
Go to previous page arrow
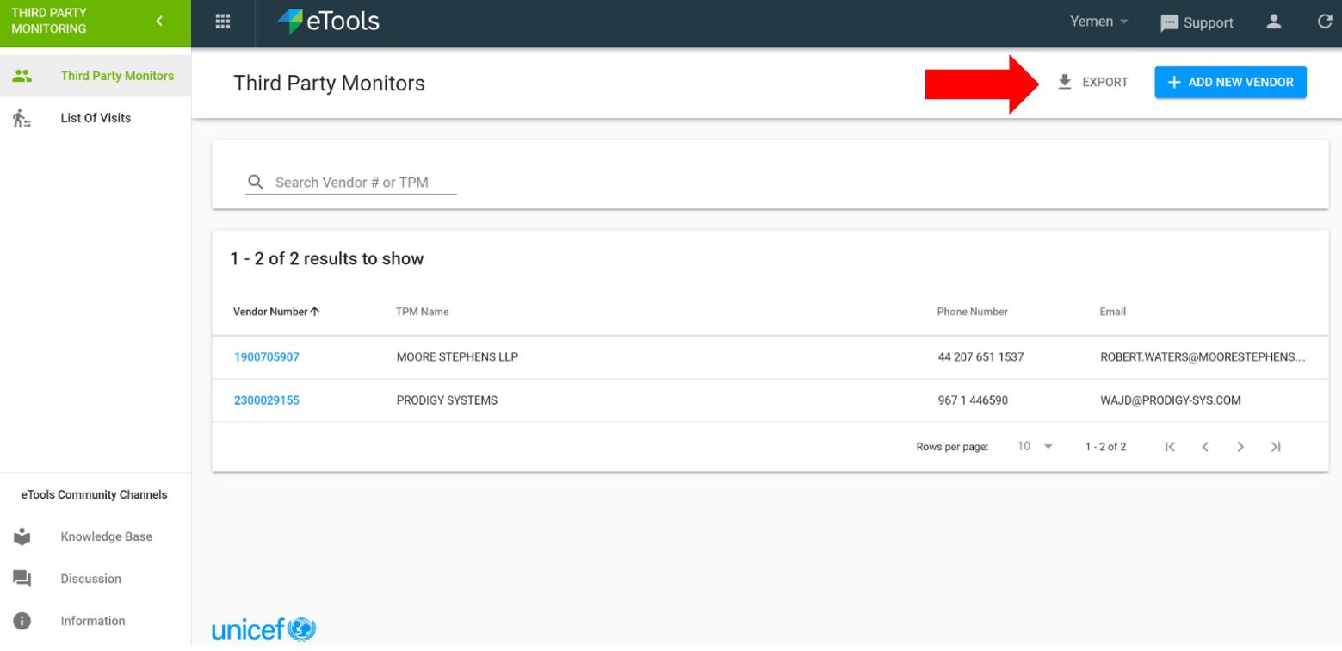point(1205,446)
